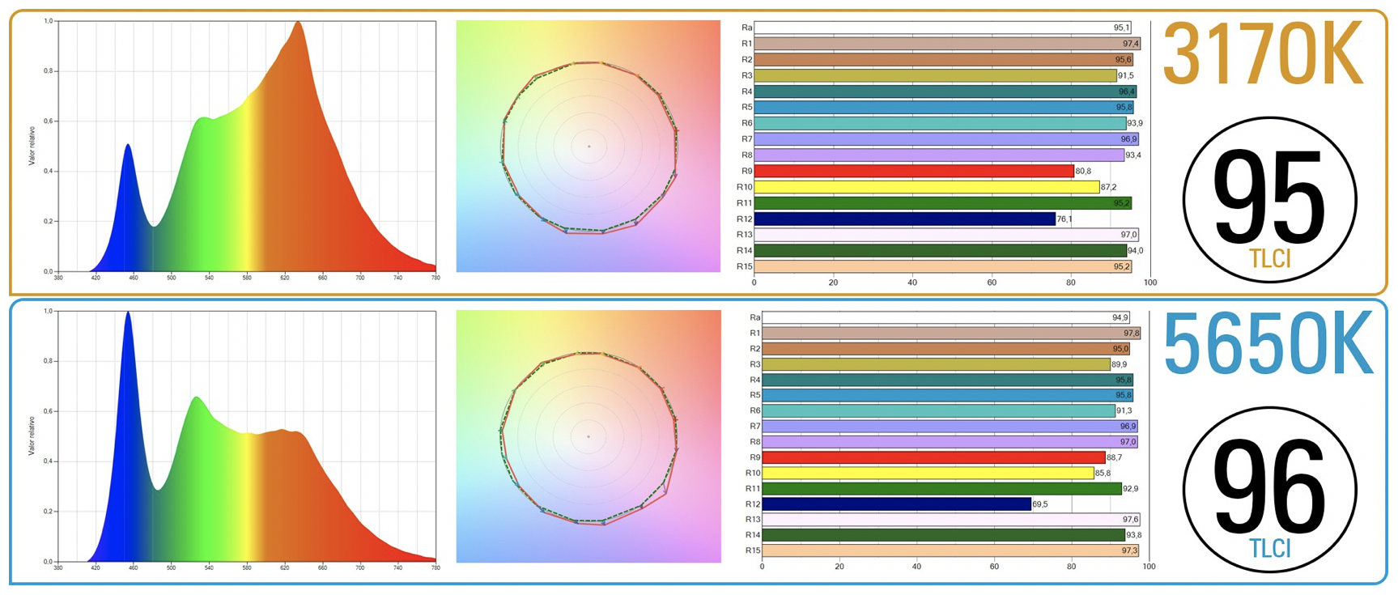Select the dark blue R12 bar in the 5650K chart

(x=896, y=504)
